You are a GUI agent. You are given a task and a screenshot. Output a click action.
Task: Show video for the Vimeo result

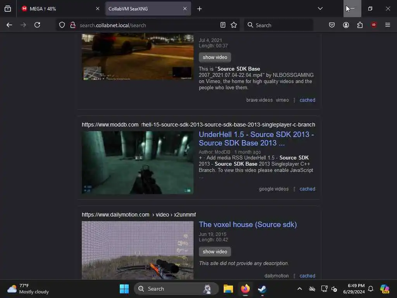215,57
